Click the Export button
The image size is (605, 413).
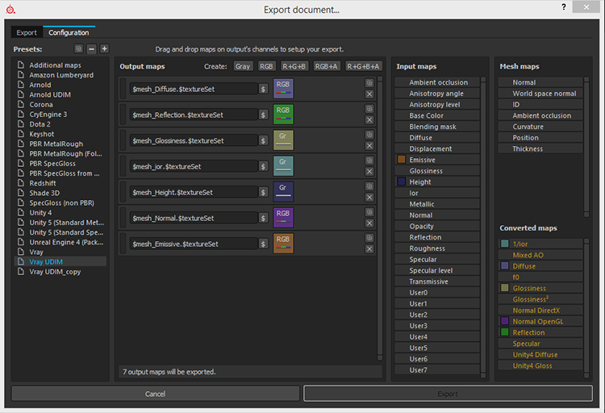coord(448,394)
